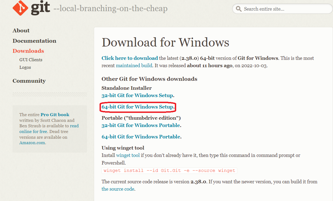Open GUI Clients page
Image resolution: width=333 pixels, height=201 pixels.
point(31,60)
